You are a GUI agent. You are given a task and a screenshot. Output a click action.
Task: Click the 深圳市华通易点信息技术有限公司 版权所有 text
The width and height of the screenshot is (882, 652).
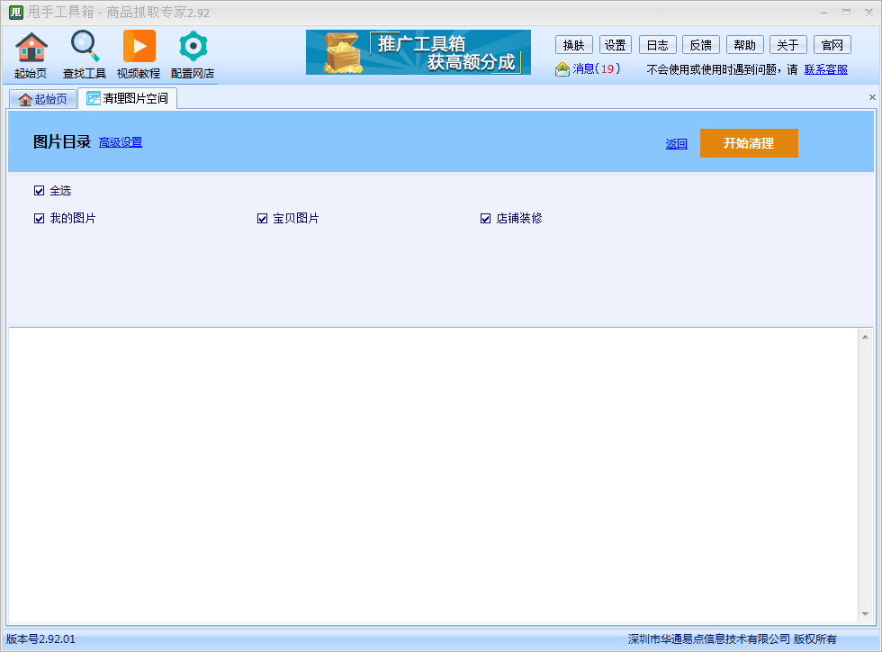coord(733,639)
